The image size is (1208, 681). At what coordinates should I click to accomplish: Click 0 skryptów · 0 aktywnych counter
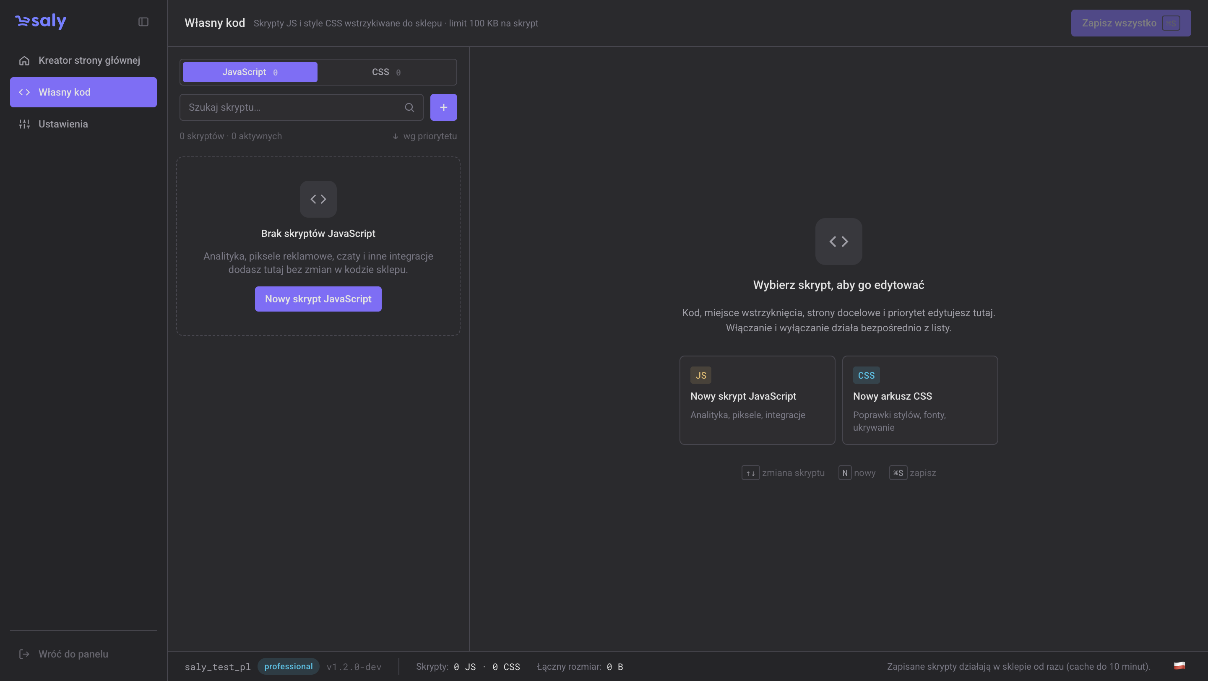[231, 136]
